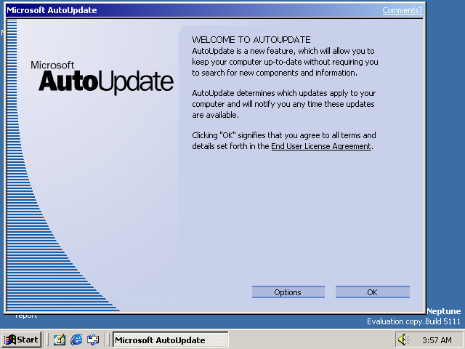Image resolution: width=465 pixels, height=349 pixels.
Task: Click the volume speaker tray icon
Action: point(403,340)
